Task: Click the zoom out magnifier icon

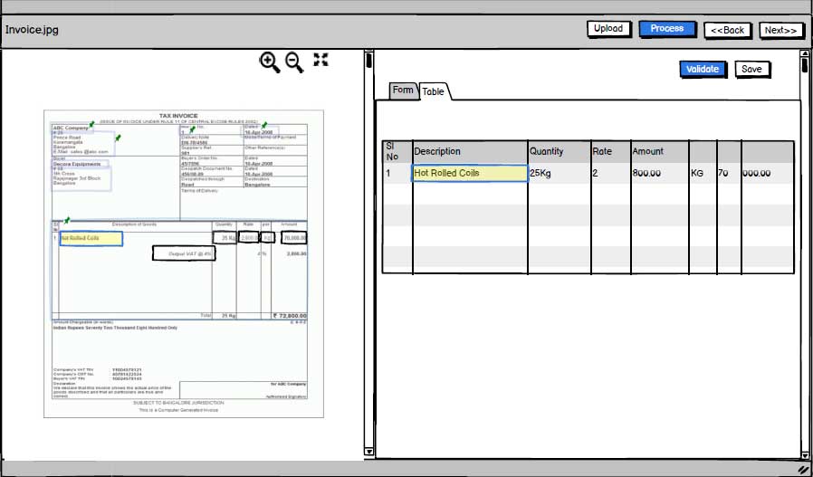Action: (294, 62)
